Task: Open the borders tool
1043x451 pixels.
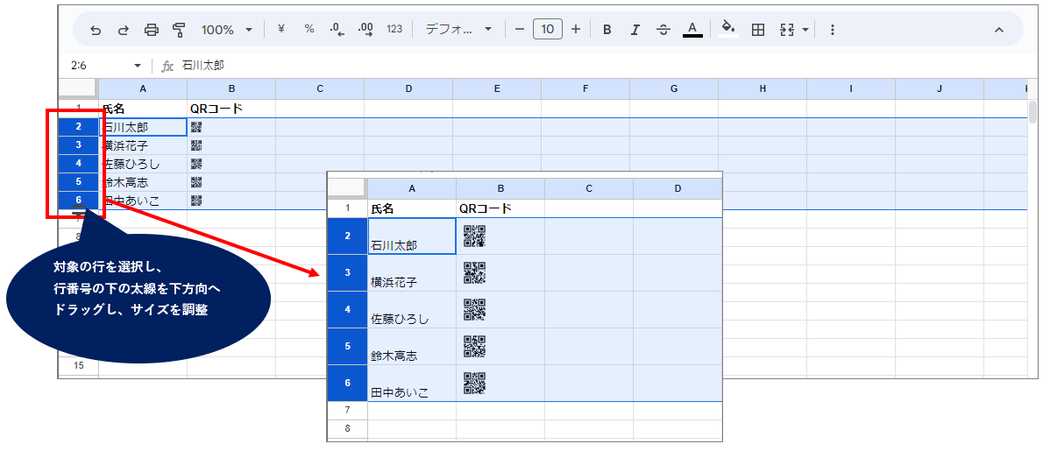Action: [x=757, y=29]
